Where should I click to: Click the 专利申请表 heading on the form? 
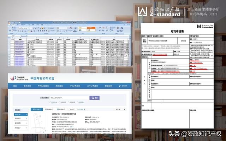click(177, 31)
